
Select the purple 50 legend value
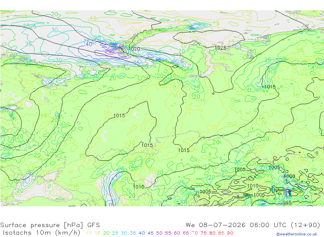(x=159, y=233)
